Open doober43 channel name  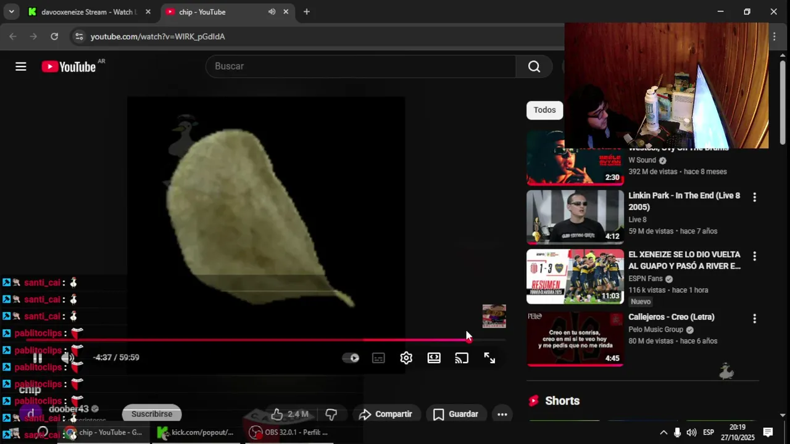(69, 409)
